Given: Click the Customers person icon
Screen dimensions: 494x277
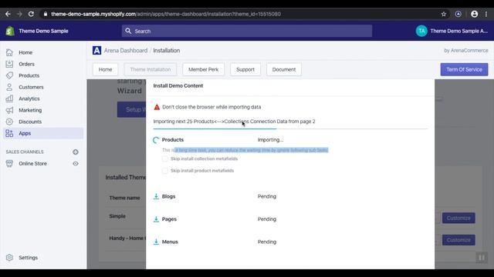Looking at the screenshot, I should 9,87.
